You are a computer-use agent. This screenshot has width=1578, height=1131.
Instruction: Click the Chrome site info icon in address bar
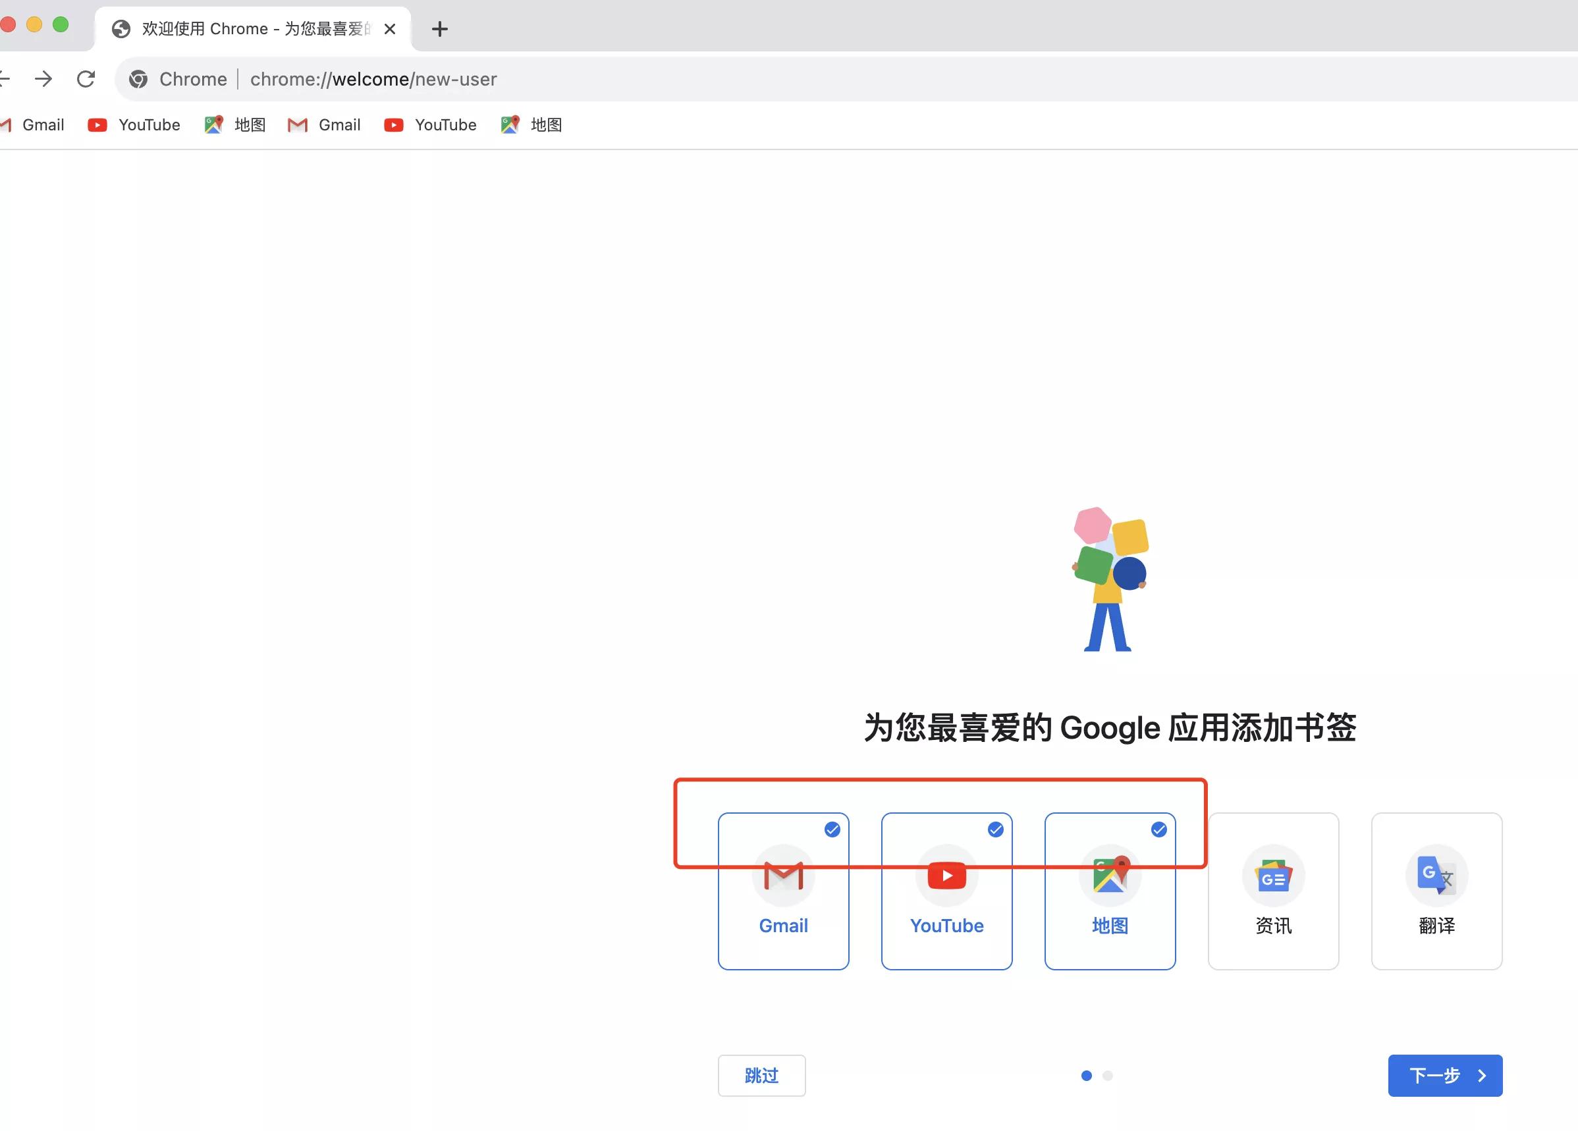[x=138, y=79]
